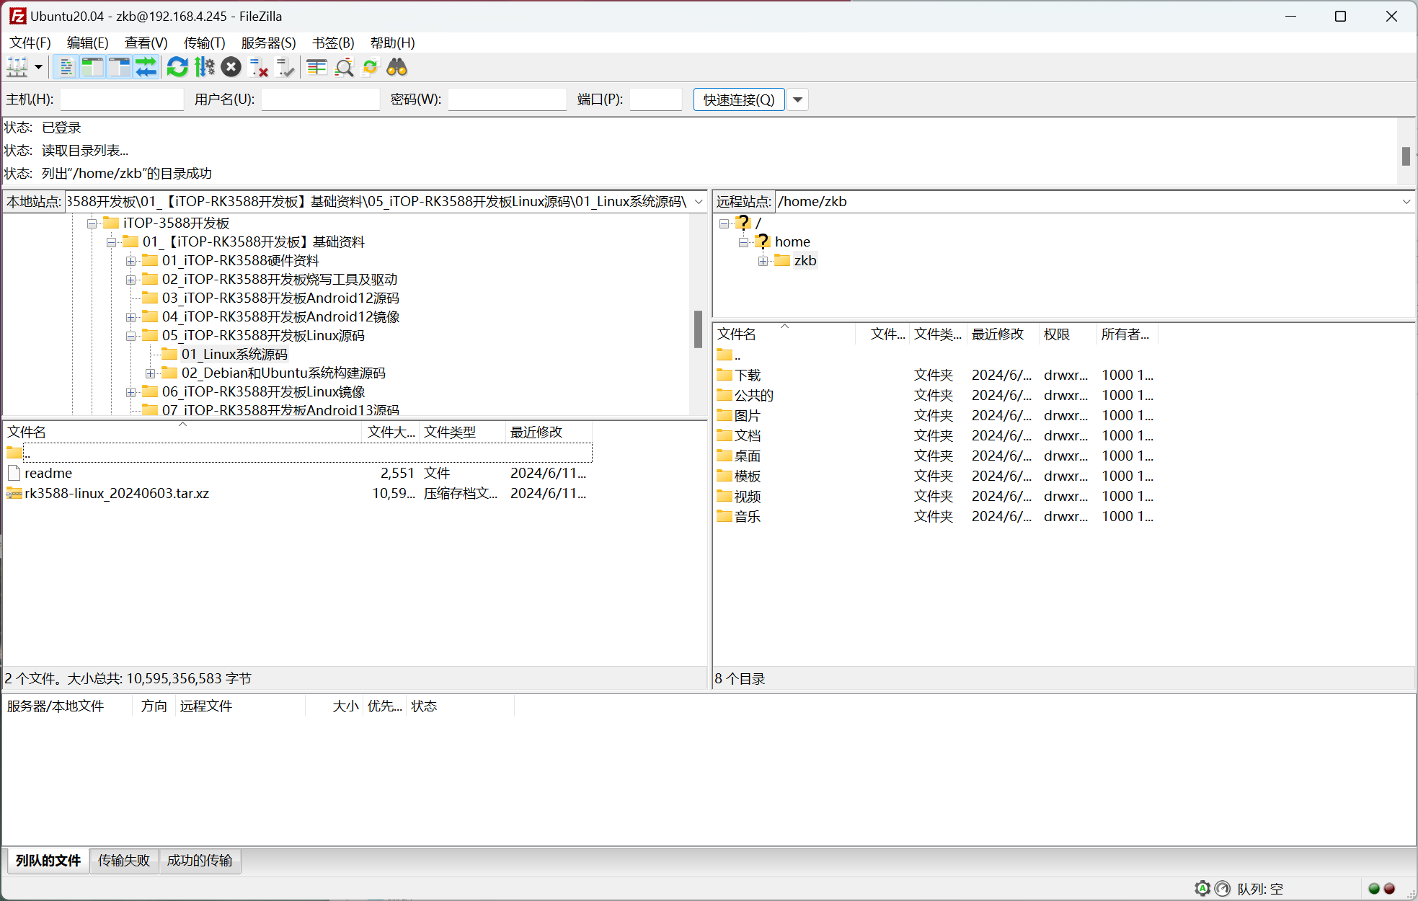The image size is (1418, 901).
Task: Toggle the message log display
Action: click(x=66, y=68)
